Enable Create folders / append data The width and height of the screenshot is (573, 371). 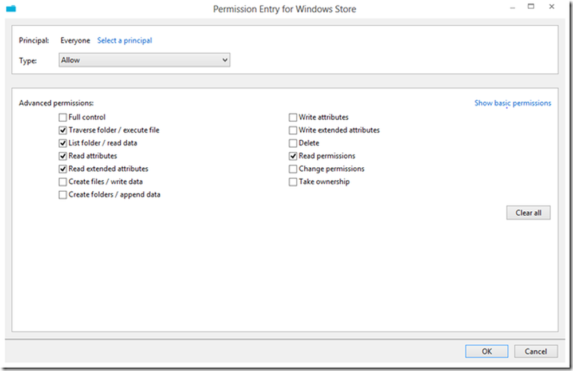pos(62,195)
